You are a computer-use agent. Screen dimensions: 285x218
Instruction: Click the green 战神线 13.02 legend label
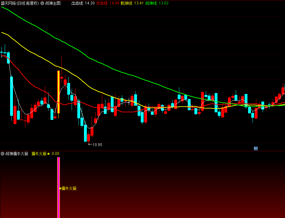[x=157, y=3]
